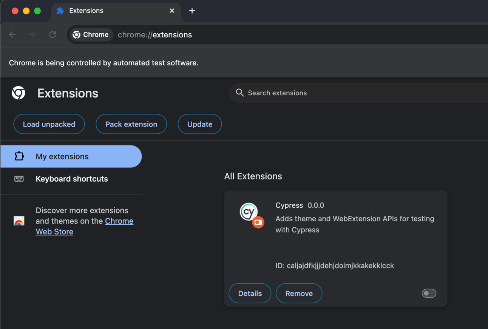Click the Chrome Web Store icon

click(19, 221)
